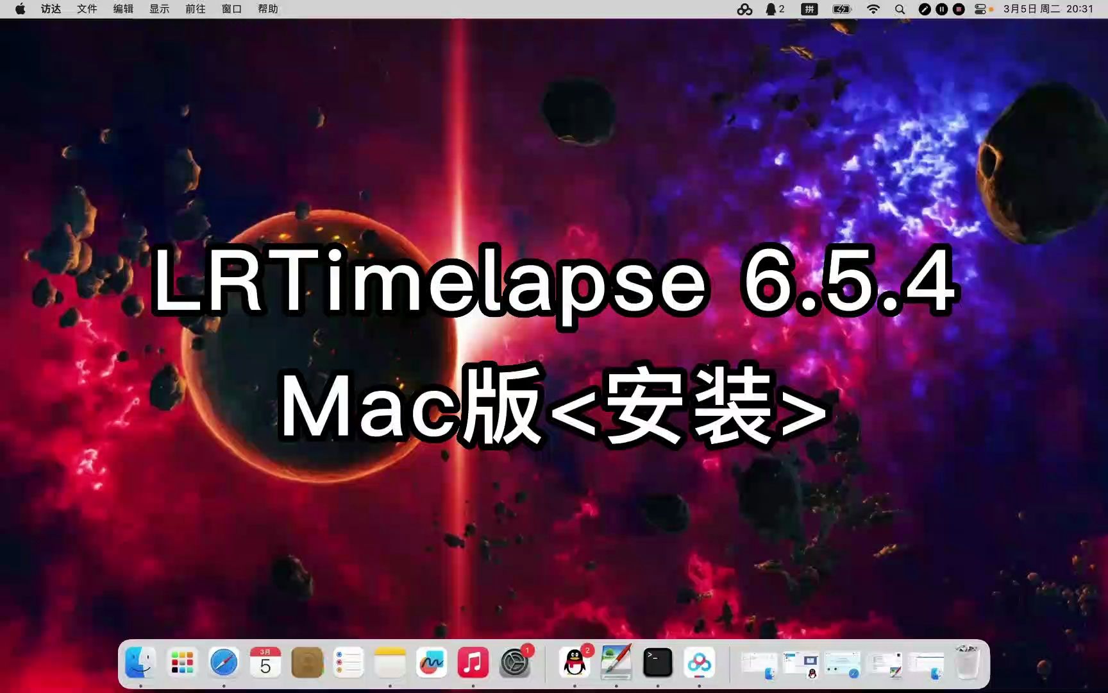Open Terminal from the Dock
This screenshot has height=693, width=1108.
[658, 662]
